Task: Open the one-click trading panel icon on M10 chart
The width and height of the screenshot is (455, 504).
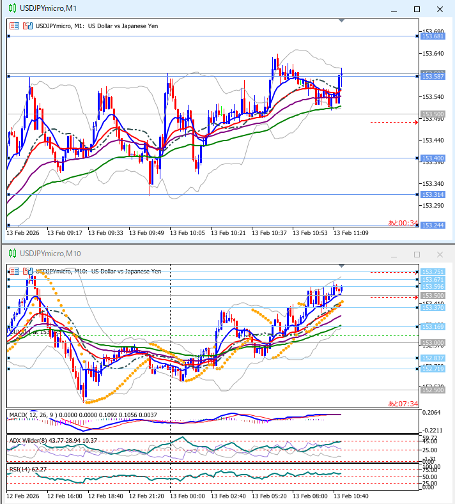Action: (15, 271)
